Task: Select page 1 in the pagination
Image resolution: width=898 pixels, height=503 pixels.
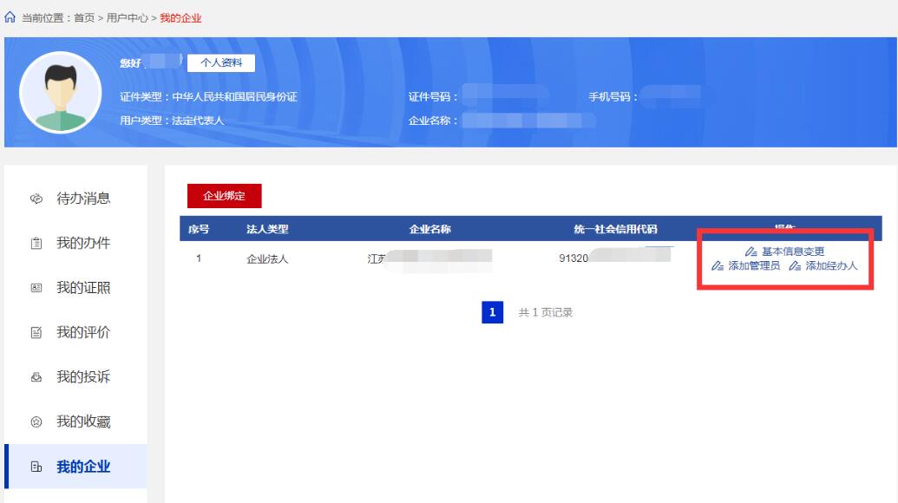Action: [x=492, y=312]
